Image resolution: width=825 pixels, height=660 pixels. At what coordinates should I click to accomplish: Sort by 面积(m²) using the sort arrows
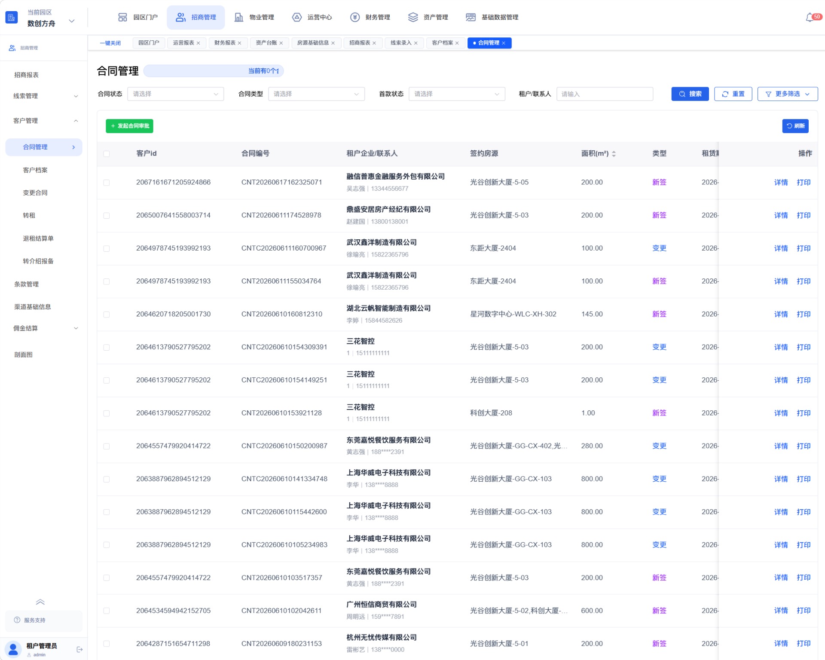tap(614, 153)
